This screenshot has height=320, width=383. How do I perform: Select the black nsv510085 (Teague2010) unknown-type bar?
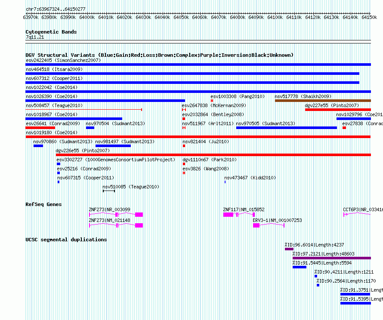click(x=109, y=191)
